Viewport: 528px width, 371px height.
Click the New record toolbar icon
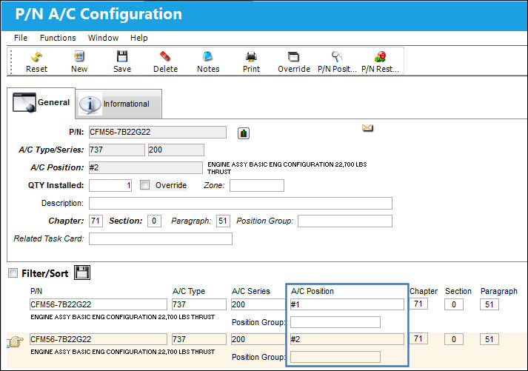point(79,56)
